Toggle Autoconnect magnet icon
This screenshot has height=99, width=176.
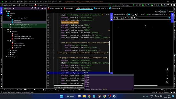tap(117, 18)
